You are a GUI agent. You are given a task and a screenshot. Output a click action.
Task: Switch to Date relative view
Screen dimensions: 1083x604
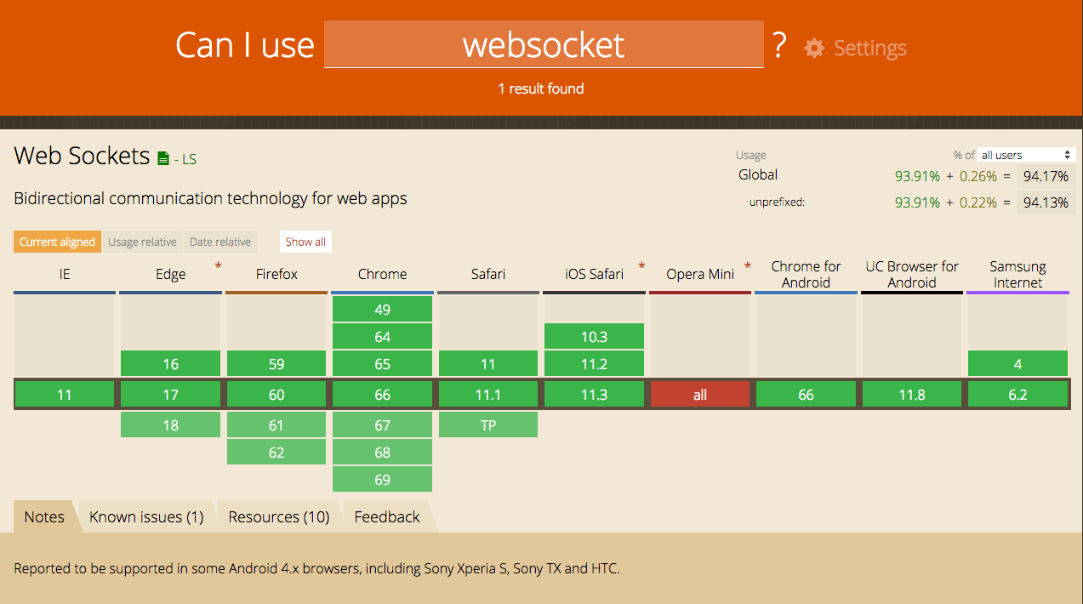pos(220,242)
